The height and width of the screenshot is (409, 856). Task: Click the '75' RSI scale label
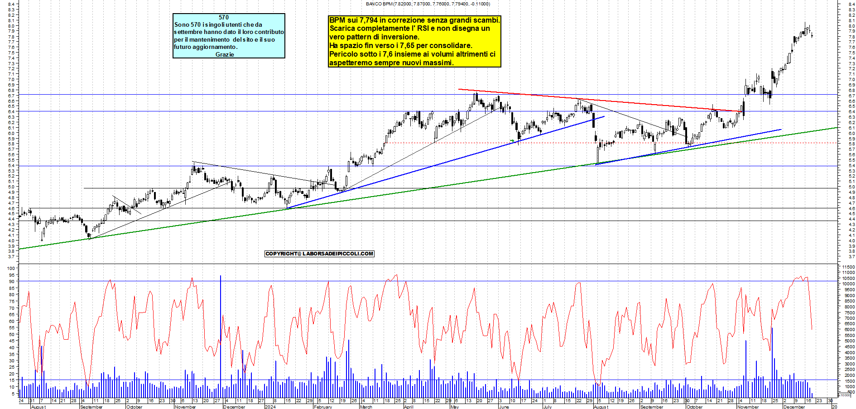click(x=13, y=301)
